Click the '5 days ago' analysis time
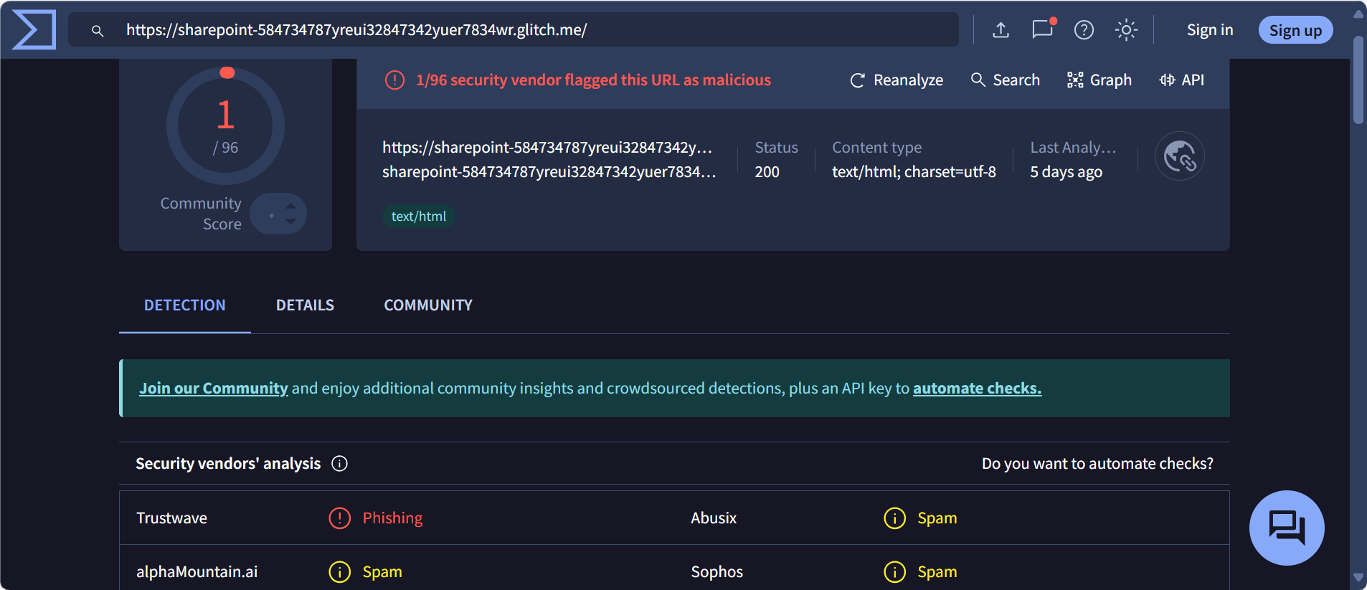This screenshot has height=590, width=1367. pyautogui.click(x=1066, y=172)
